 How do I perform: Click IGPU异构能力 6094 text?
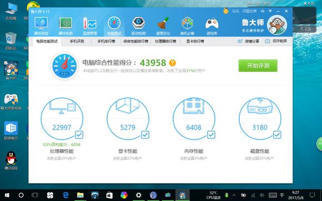(62, 145)
